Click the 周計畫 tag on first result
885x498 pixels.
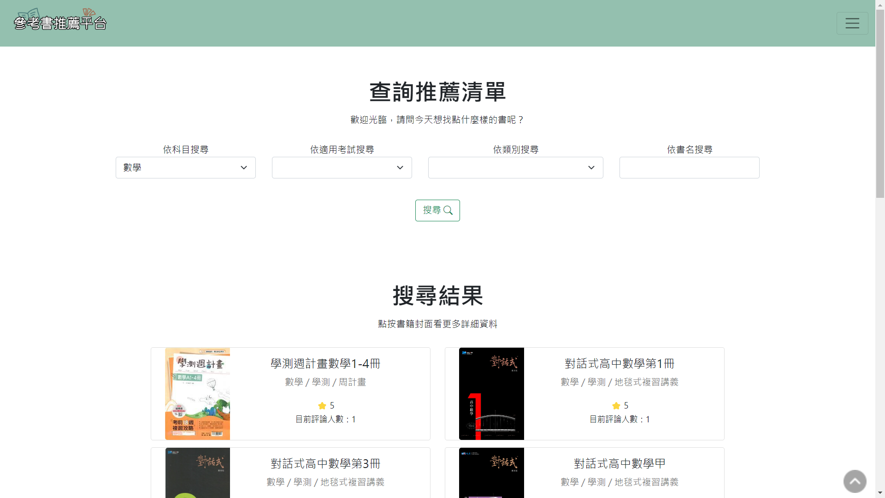pos(352,382)
